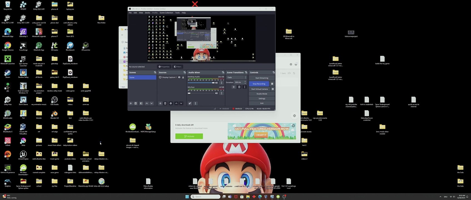The width and height of the screenshot is (471, 200).
Task: Move scene up in Scenes list
Action: pos(147,103)
